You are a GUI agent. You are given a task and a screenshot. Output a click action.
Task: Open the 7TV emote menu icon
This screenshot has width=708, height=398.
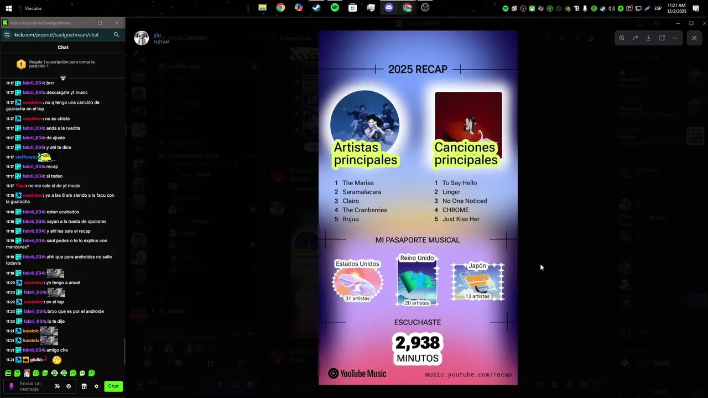(57, 386)
